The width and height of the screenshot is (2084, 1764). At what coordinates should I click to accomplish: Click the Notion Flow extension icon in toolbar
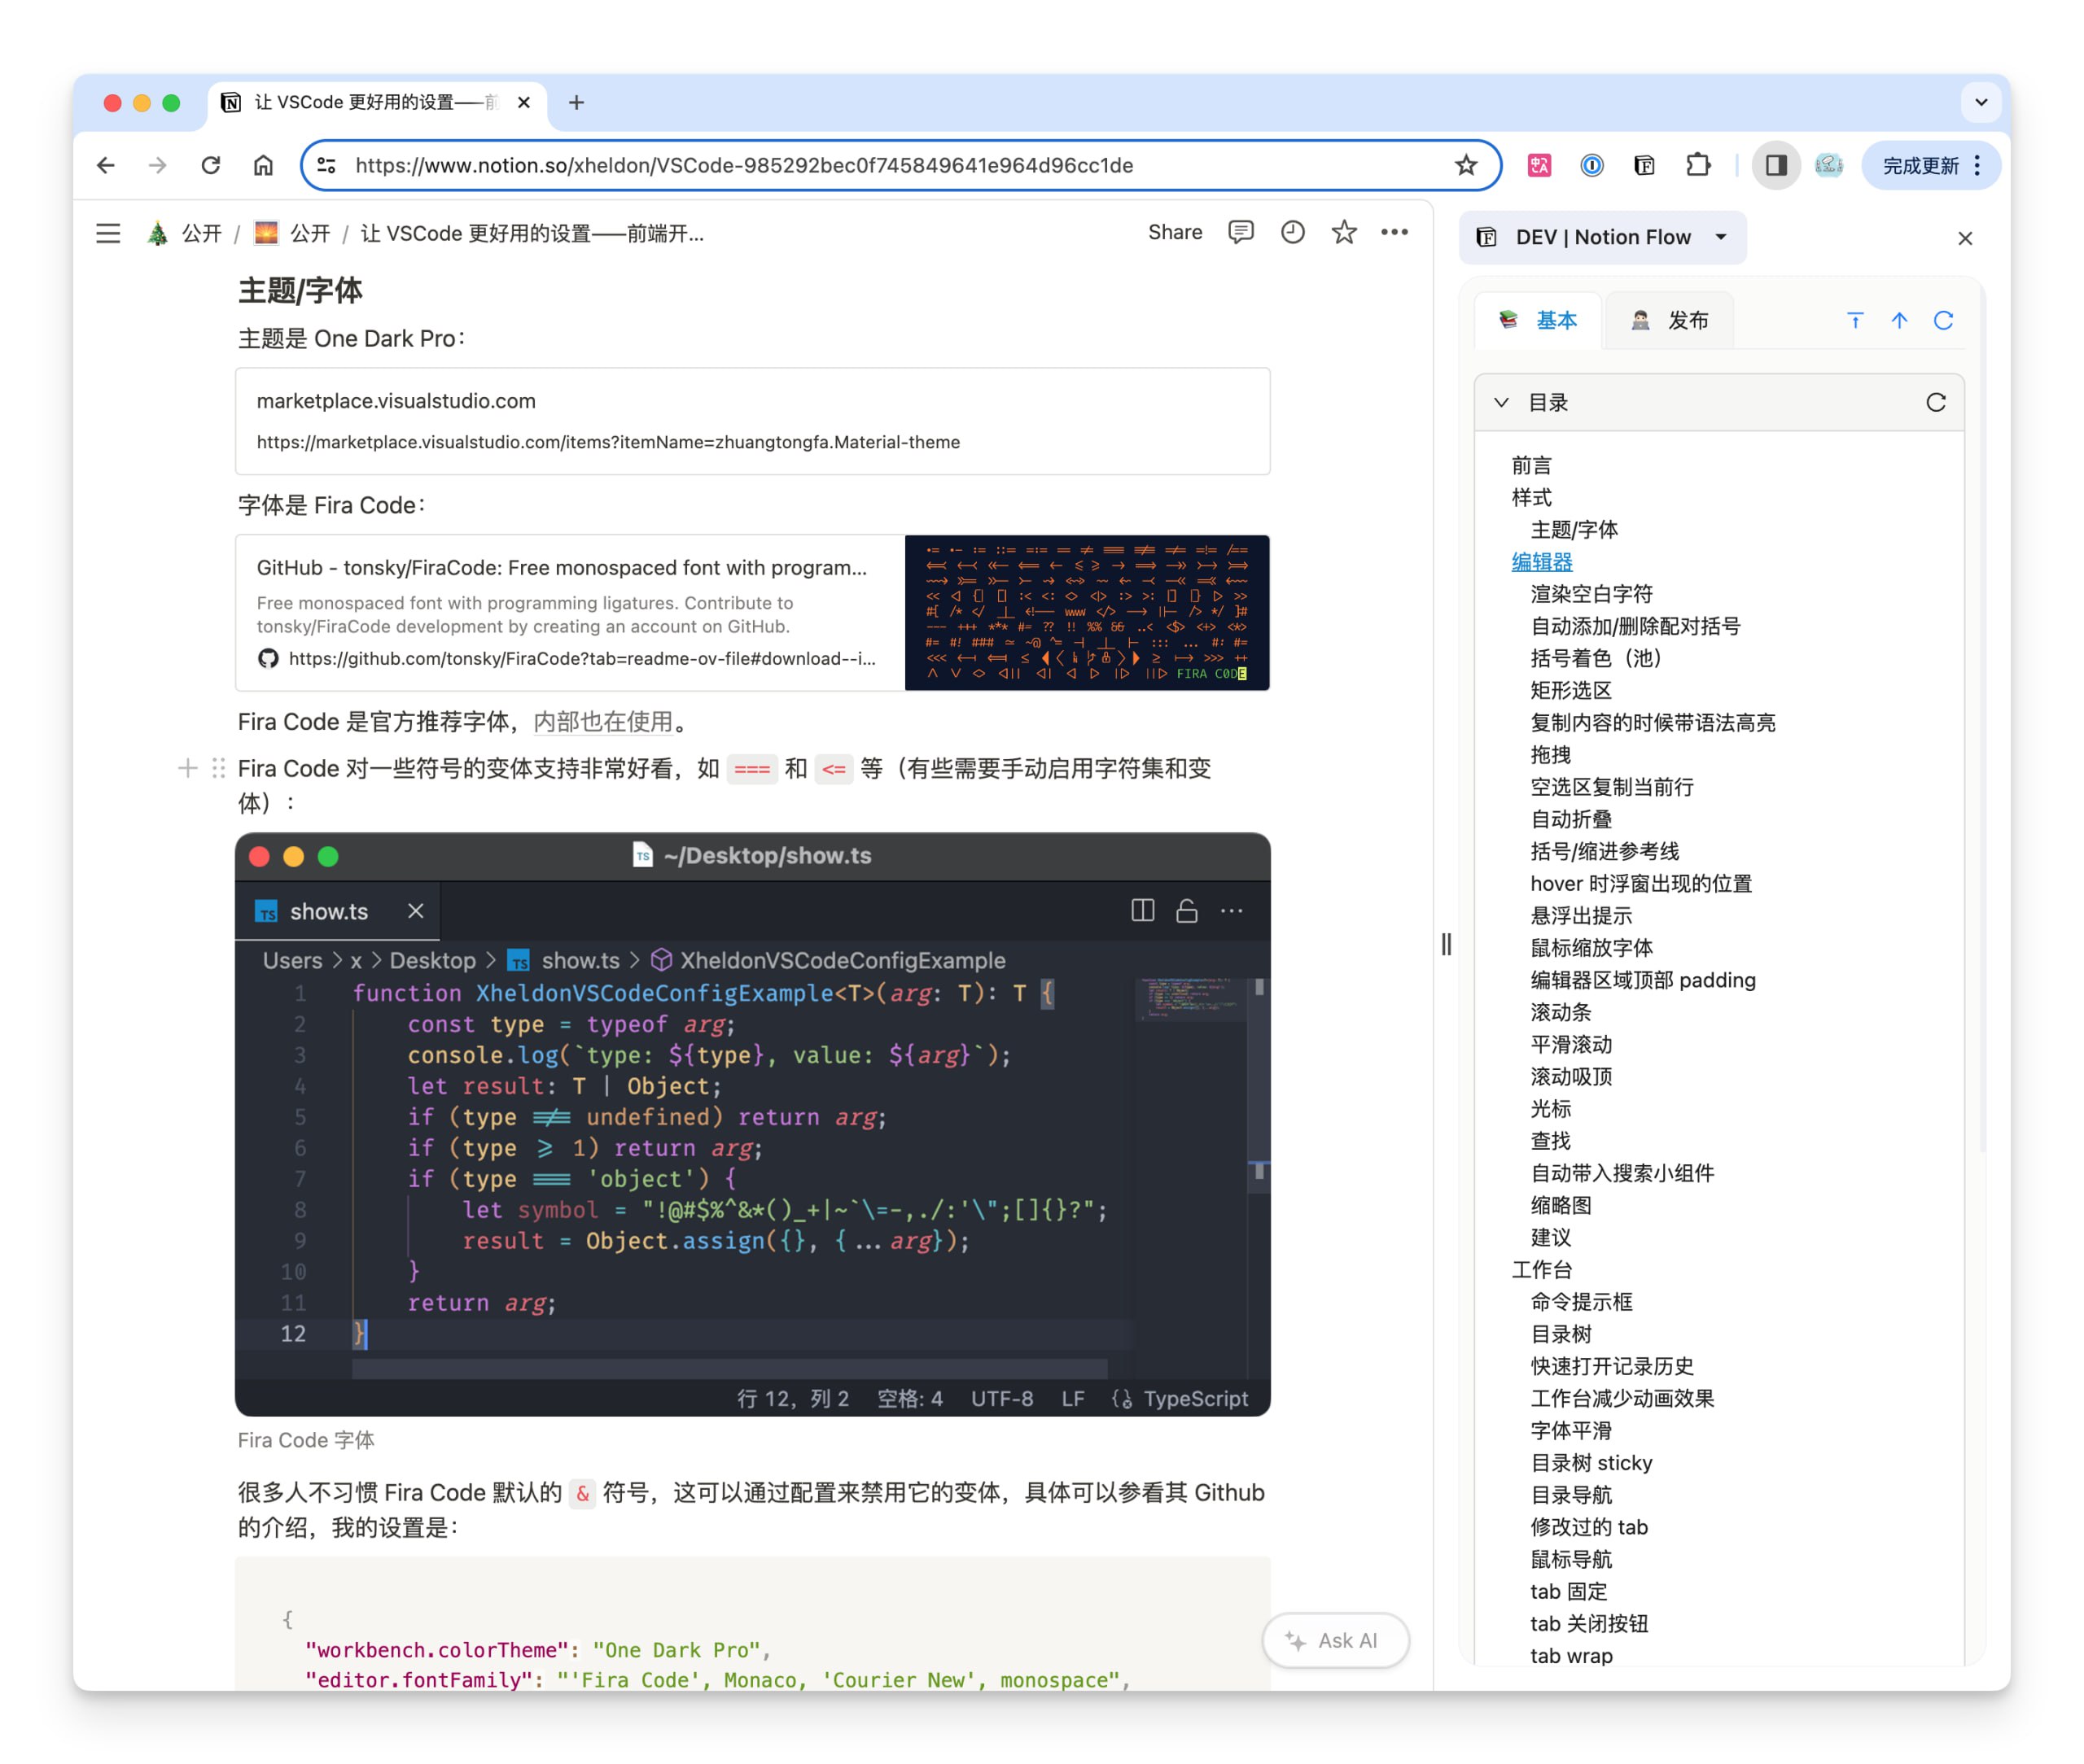(x=1644, y=166)
